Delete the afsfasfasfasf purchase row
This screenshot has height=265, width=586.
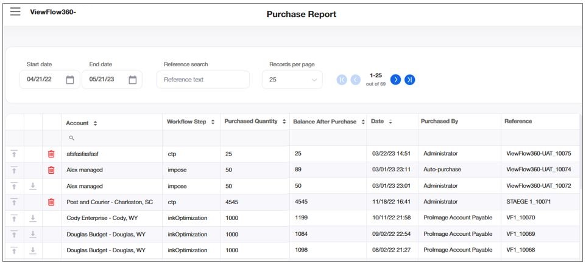[x=51, y=154]
